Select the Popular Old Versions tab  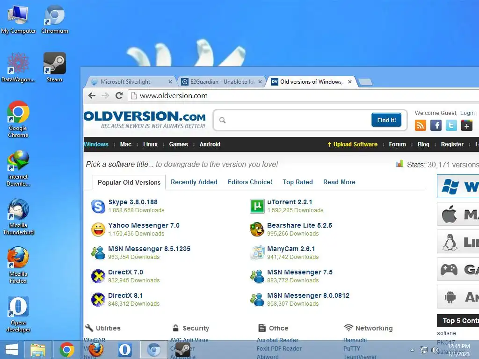129,182
